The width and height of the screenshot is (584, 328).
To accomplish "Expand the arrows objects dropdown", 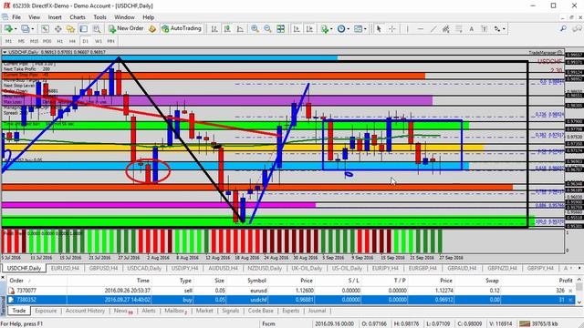I will click(x=504, y=28).
